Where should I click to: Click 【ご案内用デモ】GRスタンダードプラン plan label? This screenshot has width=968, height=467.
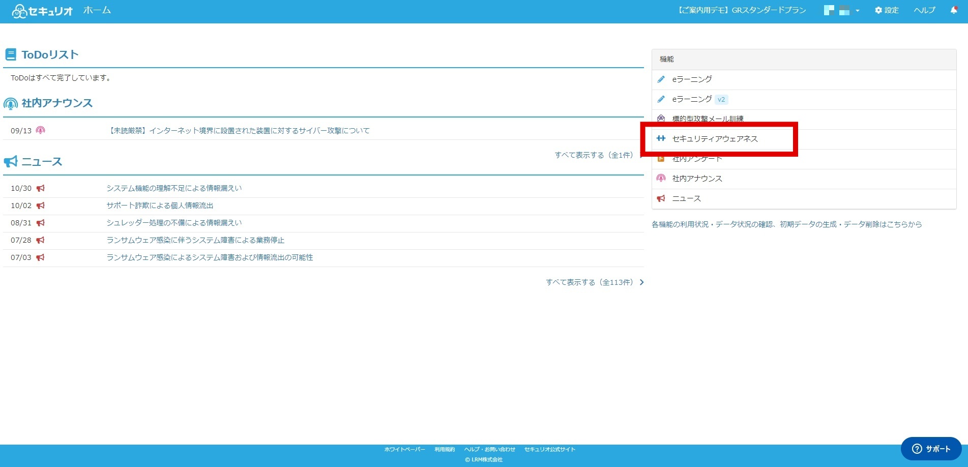pos(741,10)
